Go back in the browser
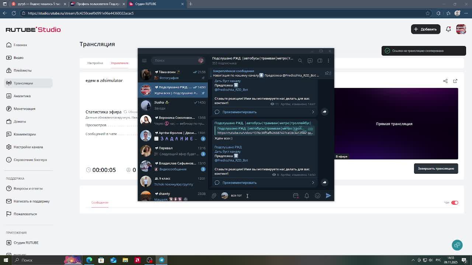472x265 pixels. 5,13
